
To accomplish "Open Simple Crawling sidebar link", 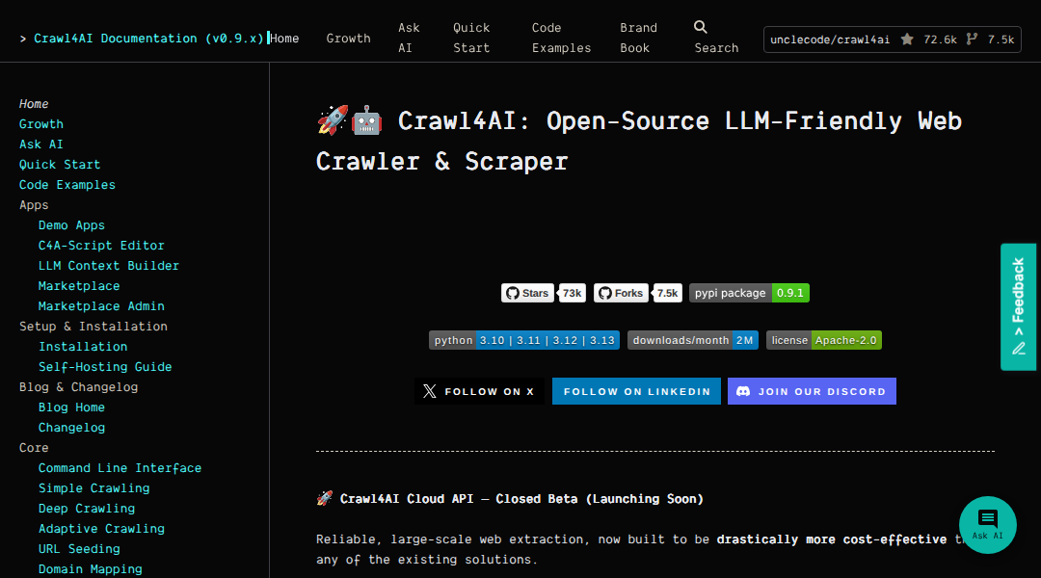I will pyautogui.click(x=93, y=488).
